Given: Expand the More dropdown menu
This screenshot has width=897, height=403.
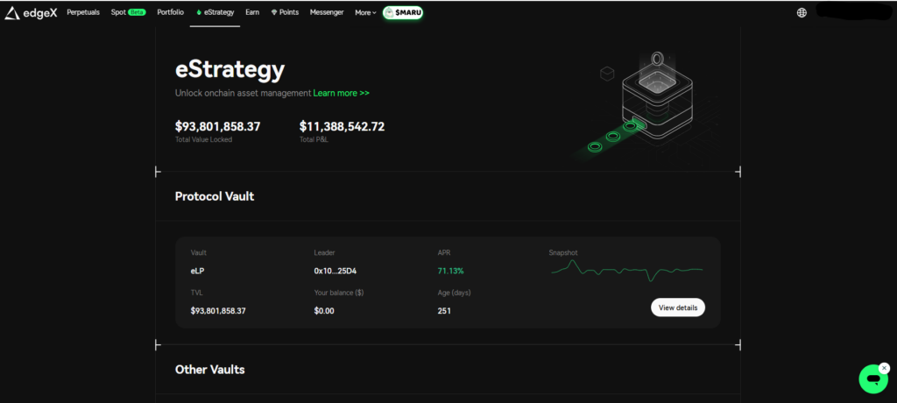Looking at the screenshot, I should pos(365,13).
